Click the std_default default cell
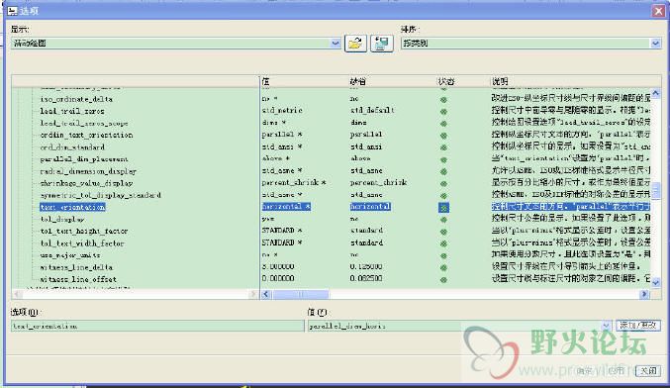 372,110
